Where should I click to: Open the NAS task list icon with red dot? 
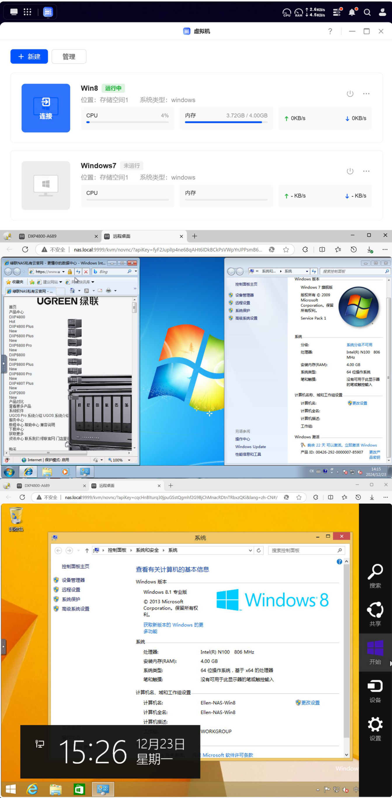tap(337, 12)
